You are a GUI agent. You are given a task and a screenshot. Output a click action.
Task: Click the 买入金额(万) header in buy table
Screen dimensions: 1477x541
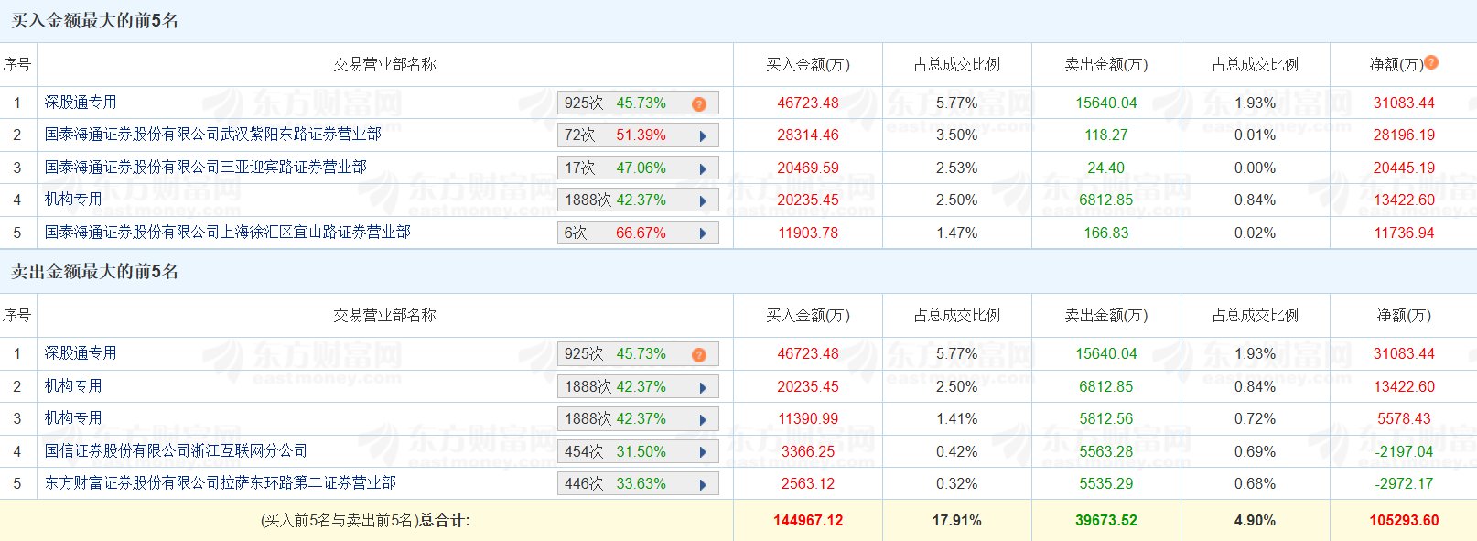(808, 64)
